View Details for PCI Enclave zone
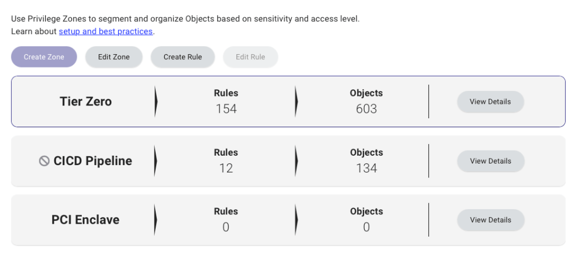This screenshot has width=573, height=255. click(490, 220)
